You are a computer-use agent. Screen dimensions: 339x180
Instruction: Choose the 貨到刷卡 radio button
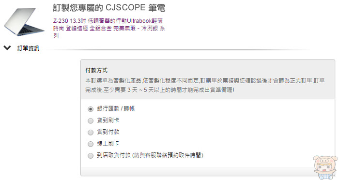pos(91,120)
